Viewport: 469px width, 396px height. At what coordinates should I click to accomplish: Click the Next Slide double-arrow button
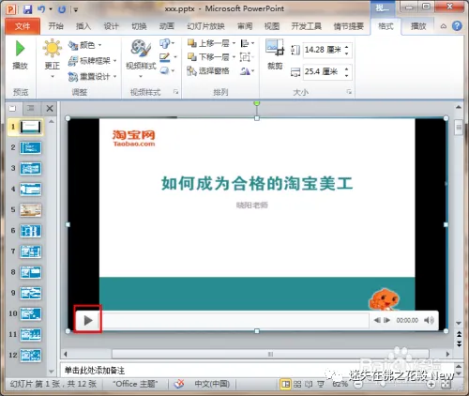click(x=459, y=343)
